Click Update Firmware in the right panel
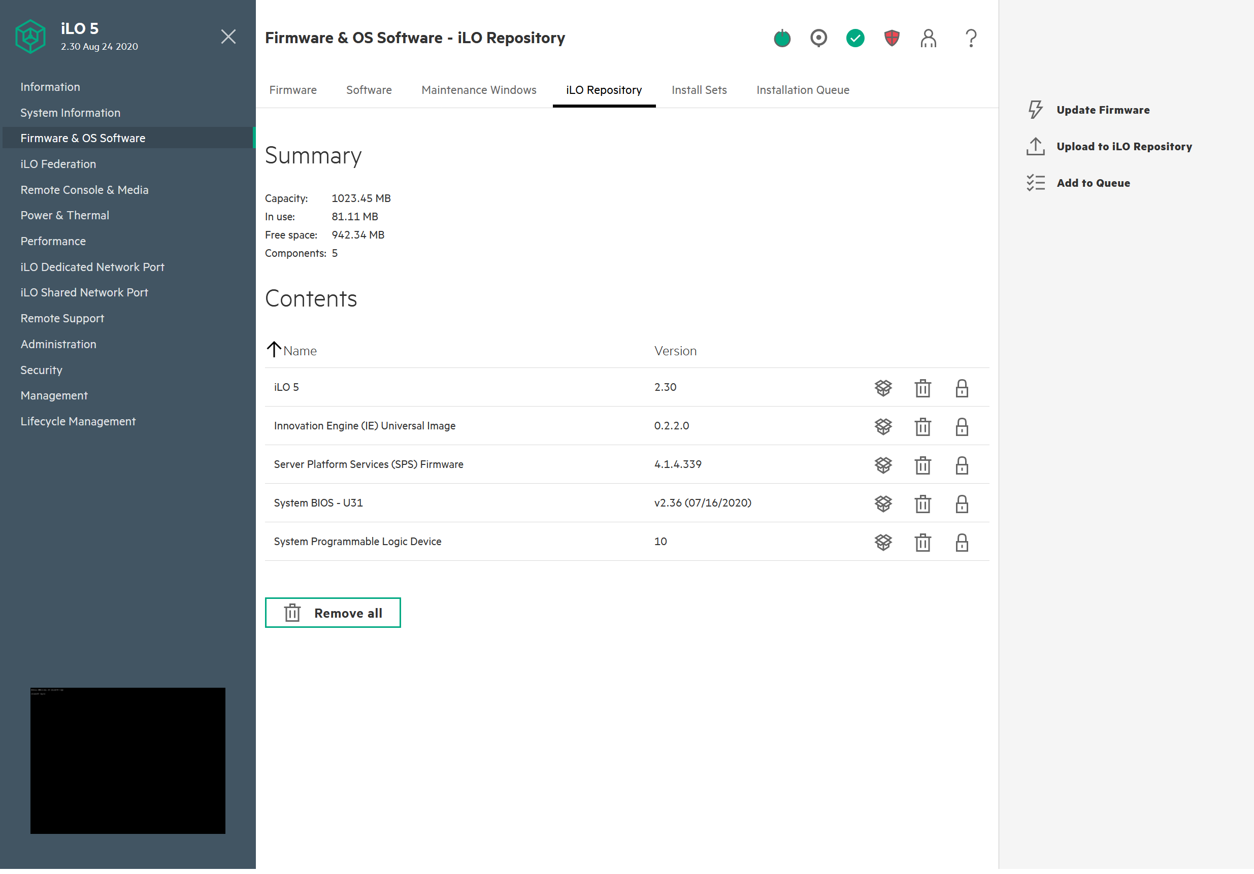 pyautogui.click(x=1102, y=110)
